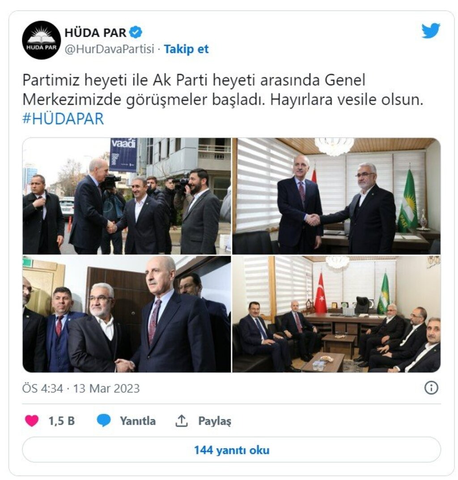The width and height of the screenshot is (458, 480).
Task: Click the reply speech bubble icon
Action: (x=104, y=421)
